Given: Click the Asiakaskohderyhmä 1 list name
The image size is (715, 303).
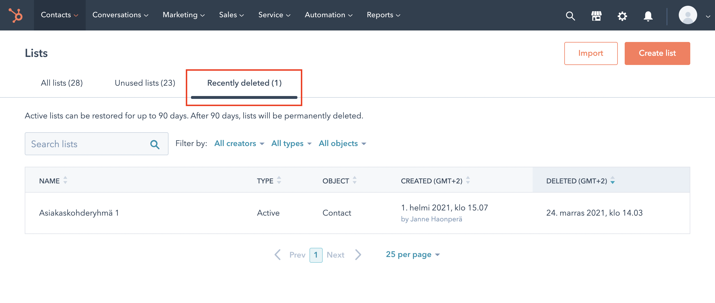Looking at the screenshot, I should [79, 213].
